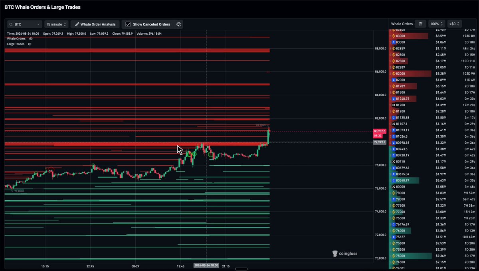Open Whale Order Analysis
The height and width of the screenshot is (271, 479).
(x=95, y=24)
